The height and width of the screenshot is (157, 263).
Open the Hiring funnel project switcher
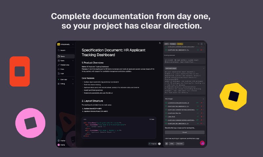[65, 44]
